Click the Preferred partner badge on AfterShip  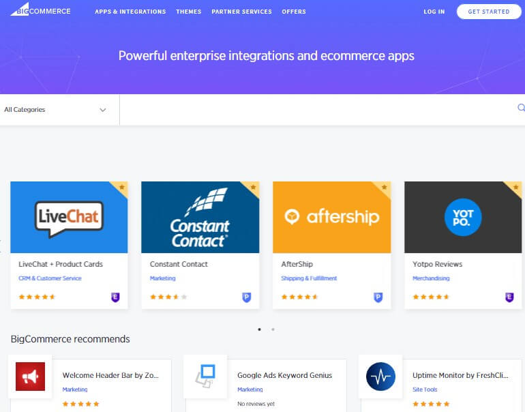378,297
